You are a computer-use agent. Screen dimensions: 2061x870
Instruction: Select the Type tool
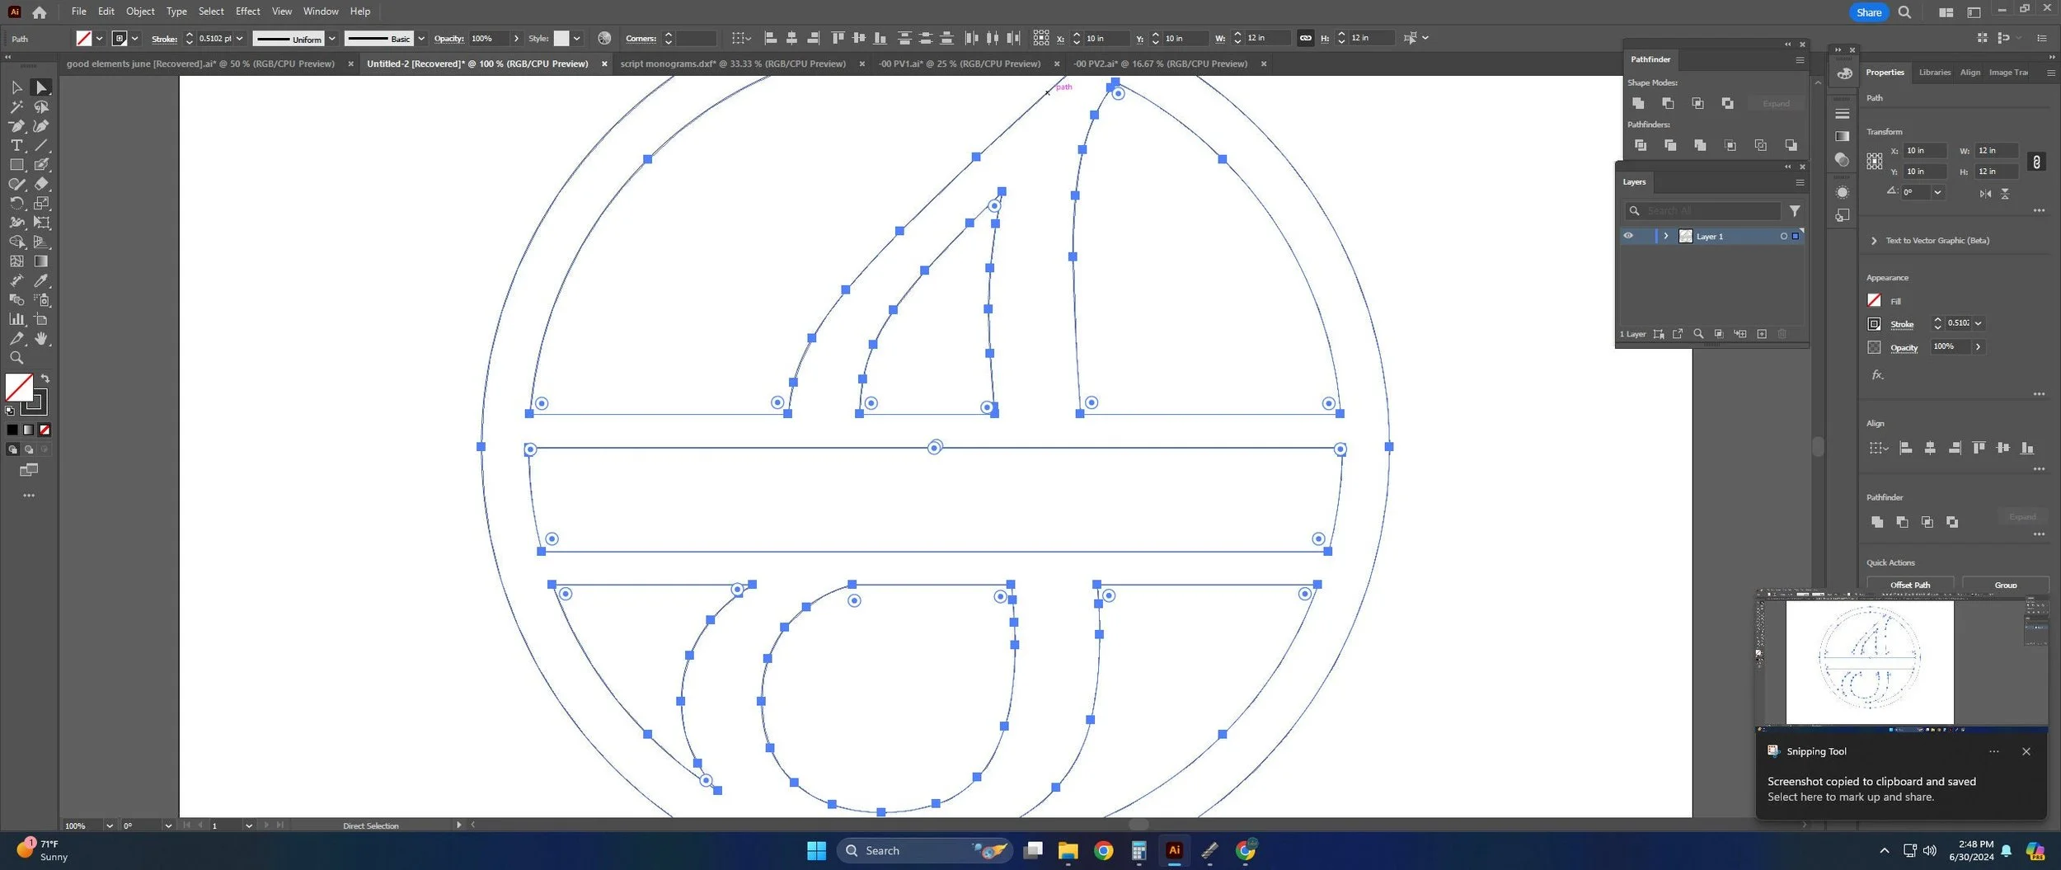click(16, 145)
